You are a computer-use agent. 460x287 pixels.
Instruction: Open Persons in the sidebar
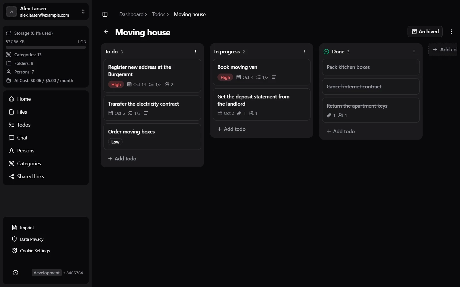(46, 151)
